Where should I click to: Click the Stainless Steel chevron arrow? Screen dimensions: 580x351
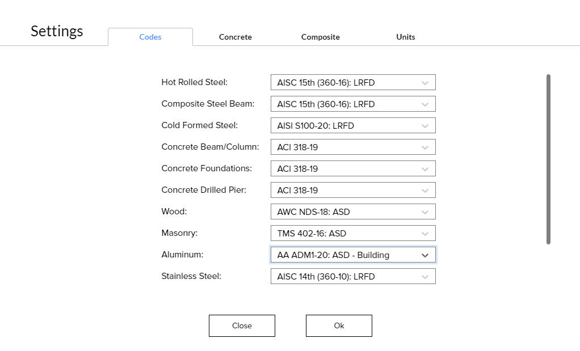425,277
